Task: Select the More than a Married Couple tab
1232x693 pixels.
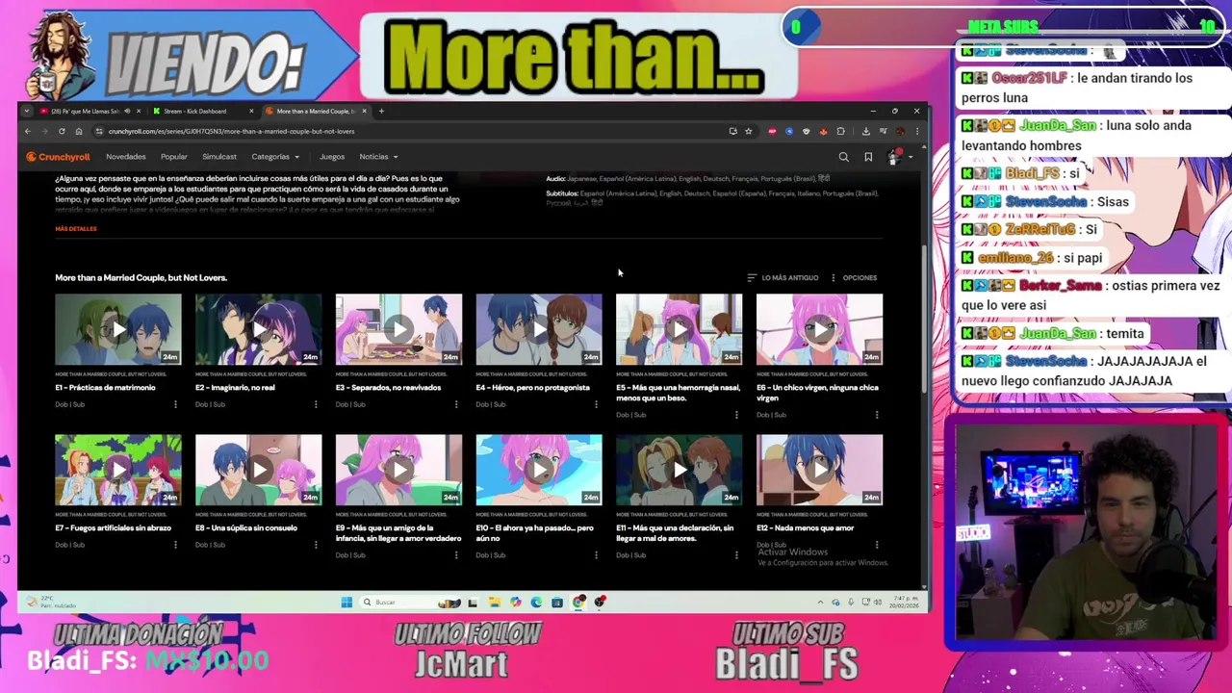Action: click(x=316, y=111)
